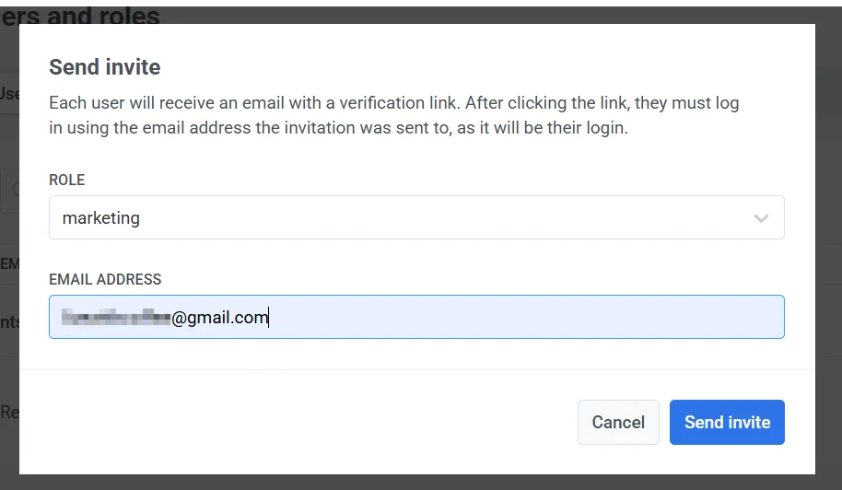This screenshot has height=490, width=842.
Task: Click the EMAIL ADDRESS field label
Action: click(105, 279)
